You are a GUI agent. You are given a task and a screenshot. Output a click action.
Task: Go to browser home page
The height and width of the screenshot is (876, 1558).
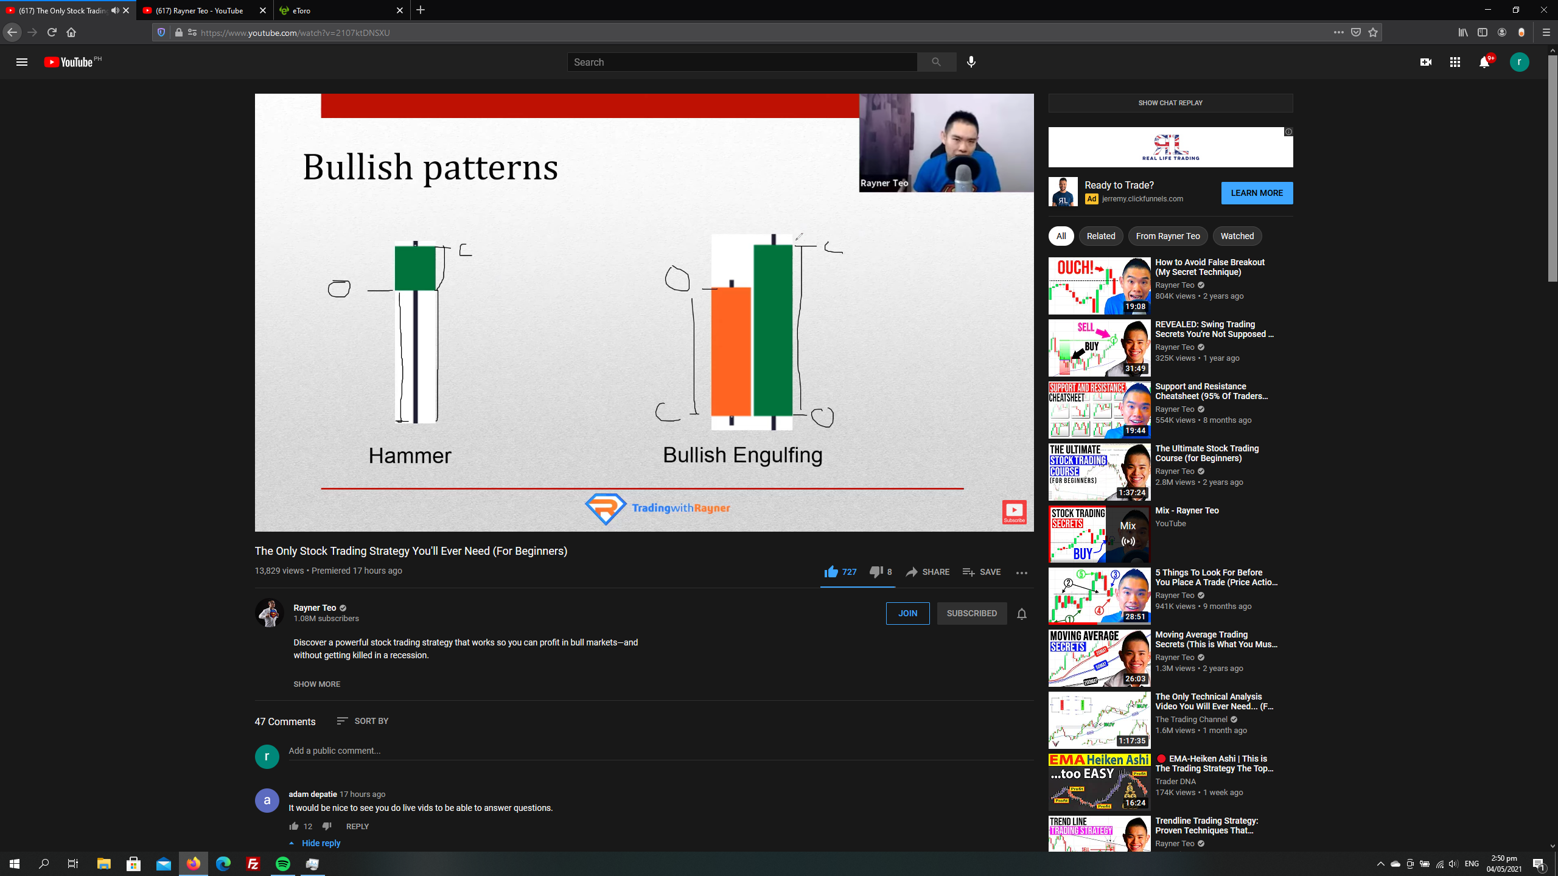click(71, 32)
